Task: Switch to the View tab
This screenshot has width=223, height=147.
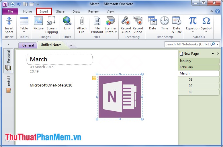Action: [110, 11]
